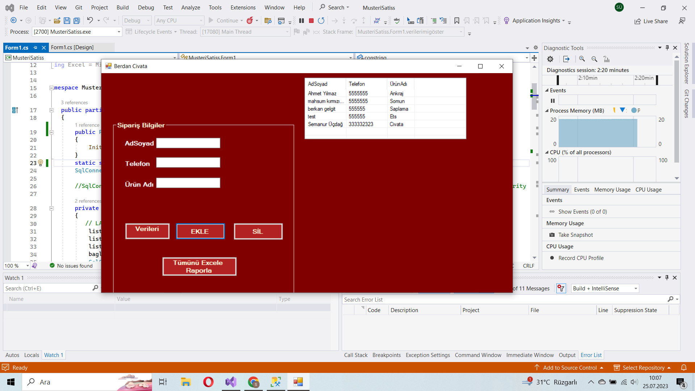Viewport: 695px width, 391px height.
Task: Click the zoom in magnifier in Diagnostic Tools
Action: pyautogui.click(x=582, y=59)
